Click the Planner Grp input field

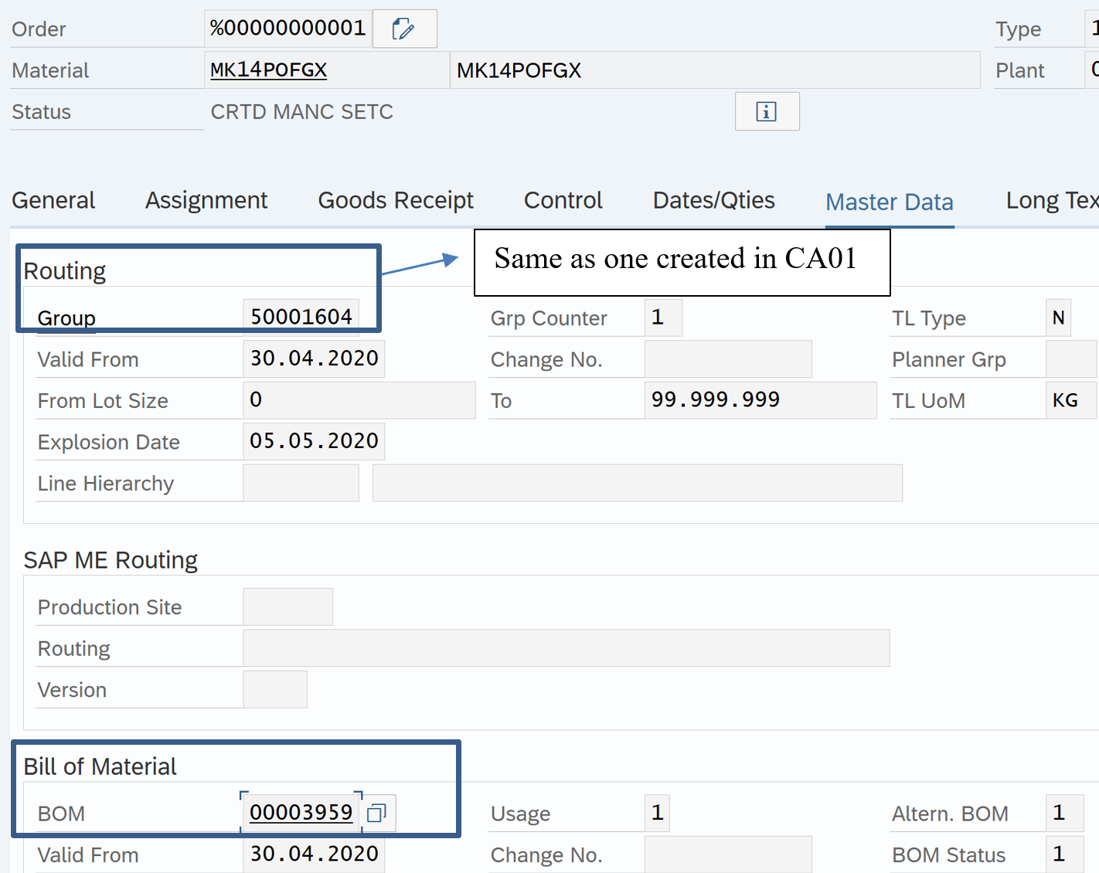point(1070,359)
